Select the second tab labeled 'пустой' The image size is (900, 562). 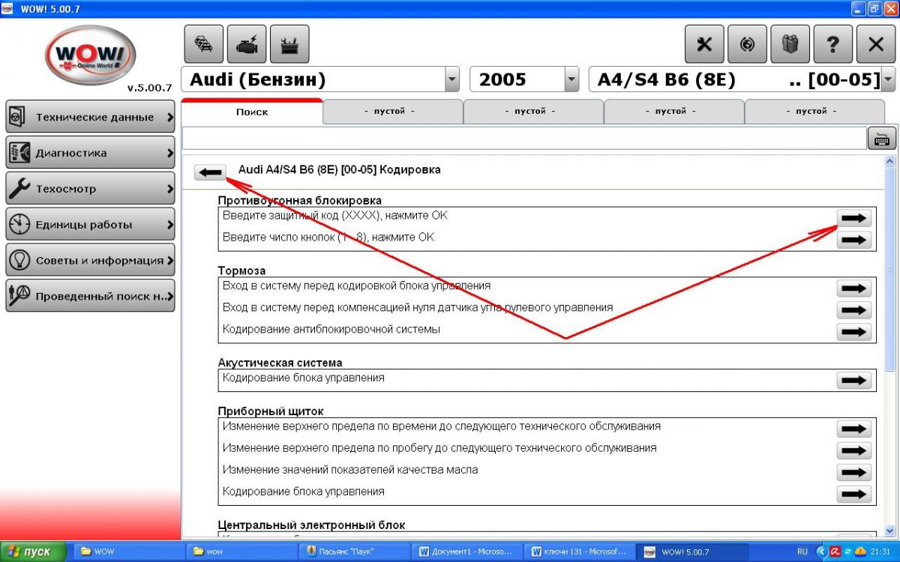(x=392, y=111)
